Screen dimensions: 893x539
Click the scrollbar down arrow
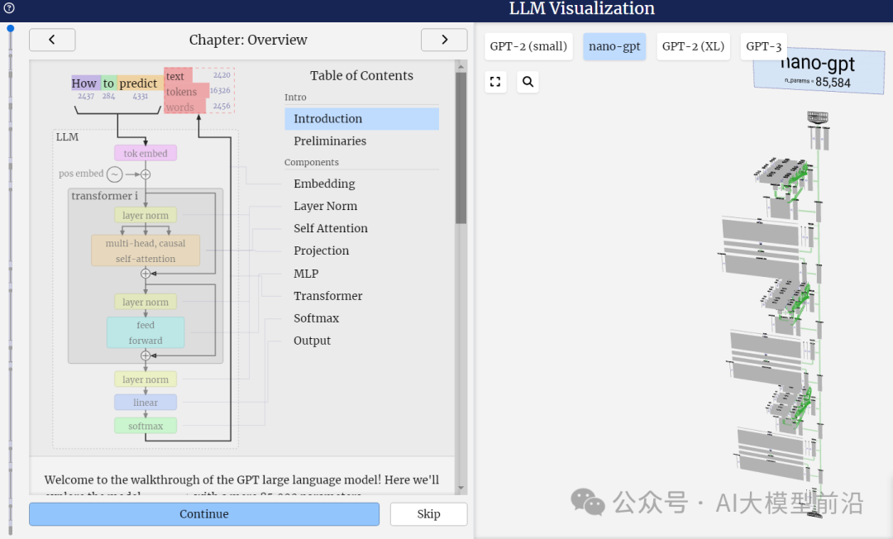tap(461, 488)
